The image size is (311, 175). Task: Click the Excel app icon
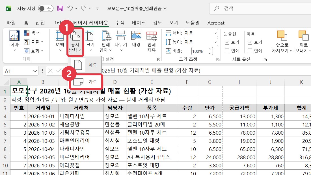click(x=8, y=8)
